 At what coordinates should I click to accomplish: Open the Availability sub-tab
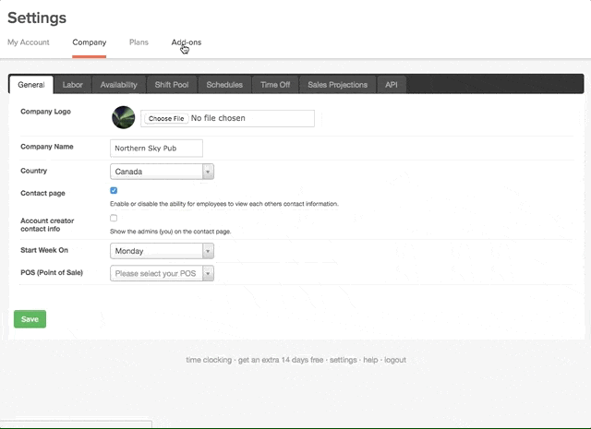coord(119,85)
